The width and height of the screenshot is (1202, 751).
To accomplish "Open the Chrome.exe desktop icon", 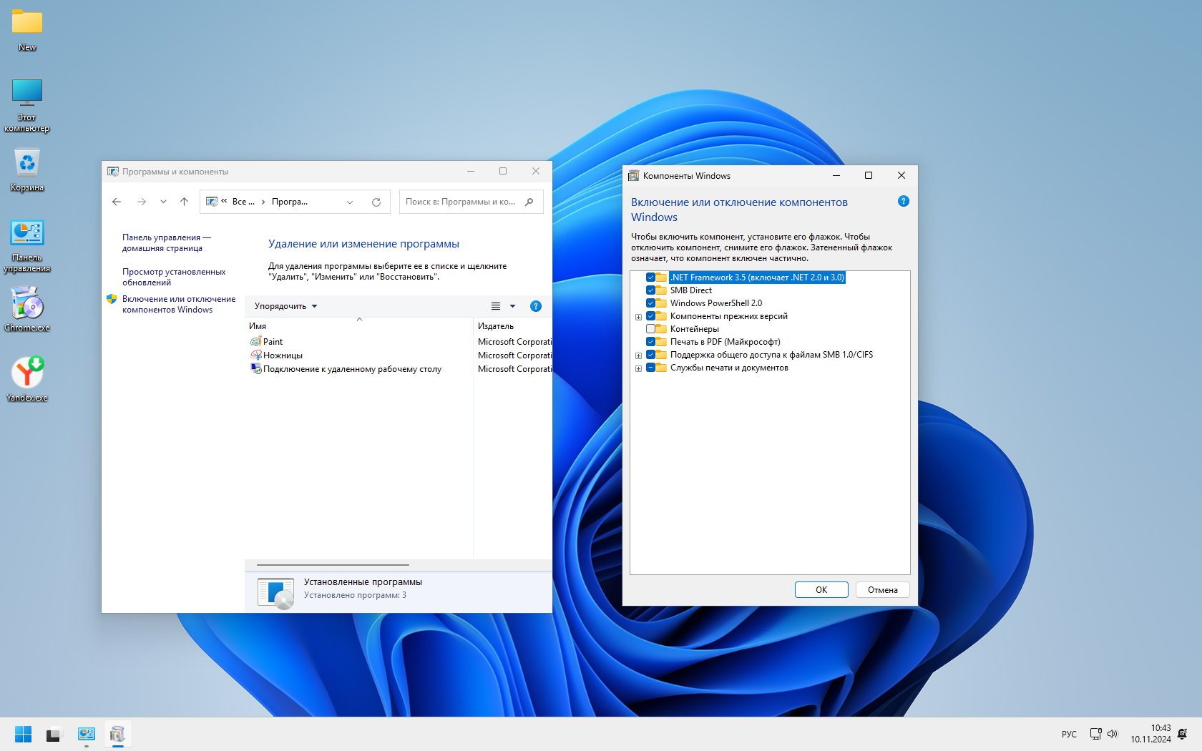I will (x=27, y=306).
